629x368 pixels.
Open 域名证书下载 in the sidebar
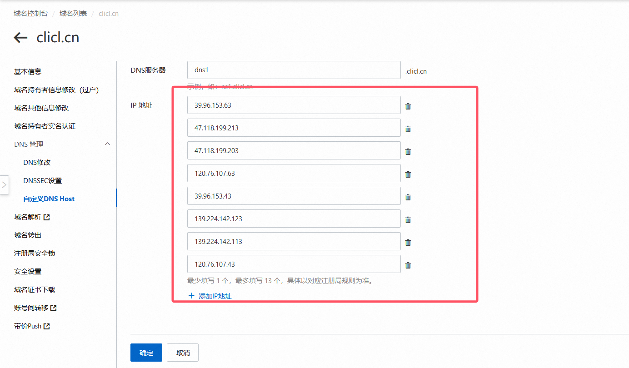(35, 290)
